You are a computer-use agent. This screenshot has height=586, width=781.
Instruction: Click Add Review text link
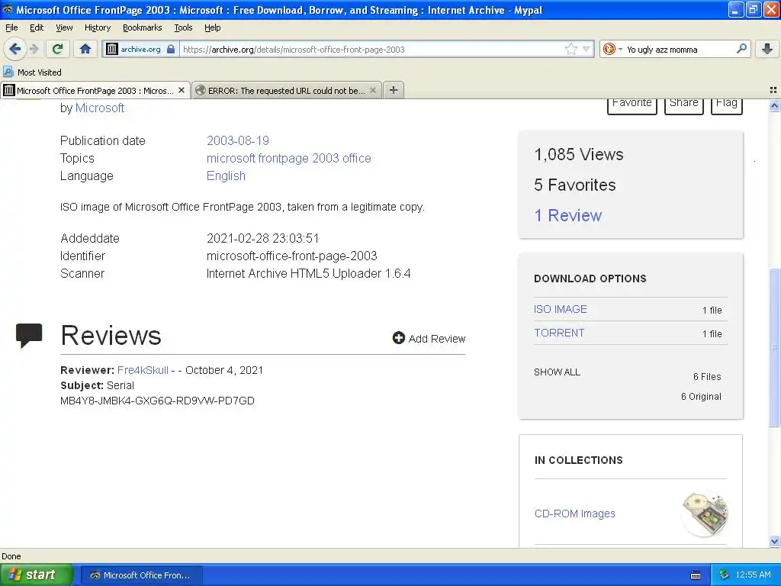(x=437, y=339)
